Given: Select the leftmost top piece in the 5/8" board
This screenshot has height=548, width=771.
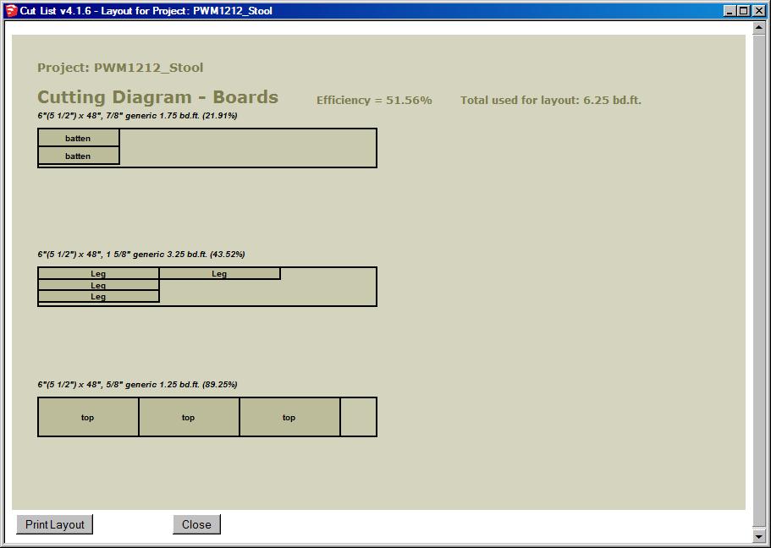Looking at the screenshot, I should (x=88, y=417).
